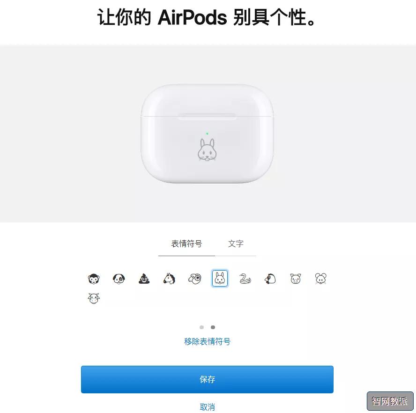Choose the ram emoji

pos(195,279)
